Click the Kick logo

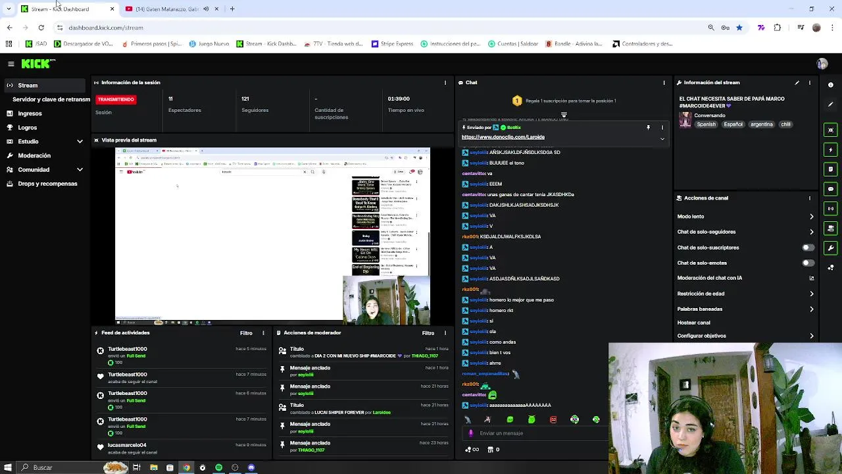[x=37, y=64]
